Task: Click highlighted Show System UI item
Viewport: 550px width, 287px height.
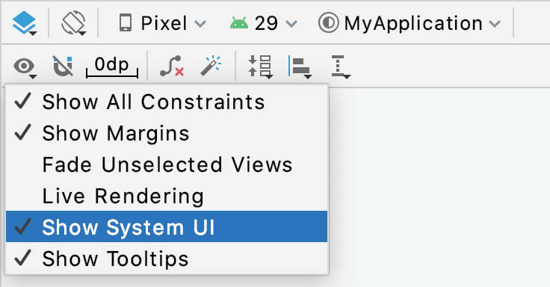Action: click(167, 227)
